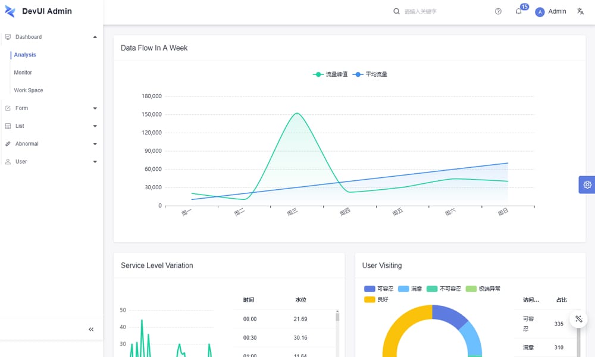Click the DevUI Admin logo icon

point(10,11)
